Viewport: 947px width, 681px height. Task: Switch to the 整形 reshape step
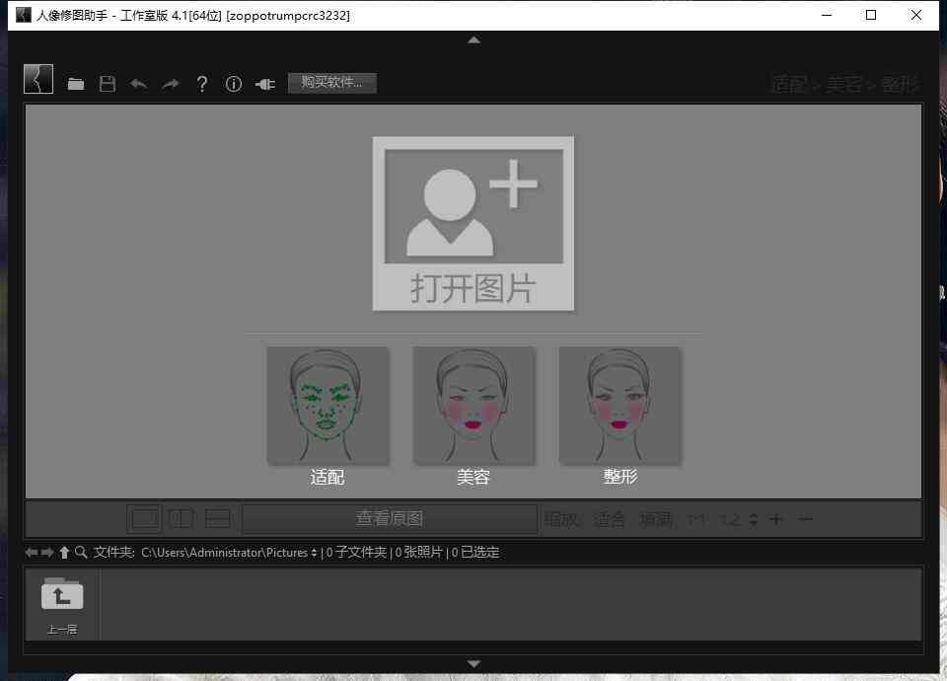[x=619, y=407]
